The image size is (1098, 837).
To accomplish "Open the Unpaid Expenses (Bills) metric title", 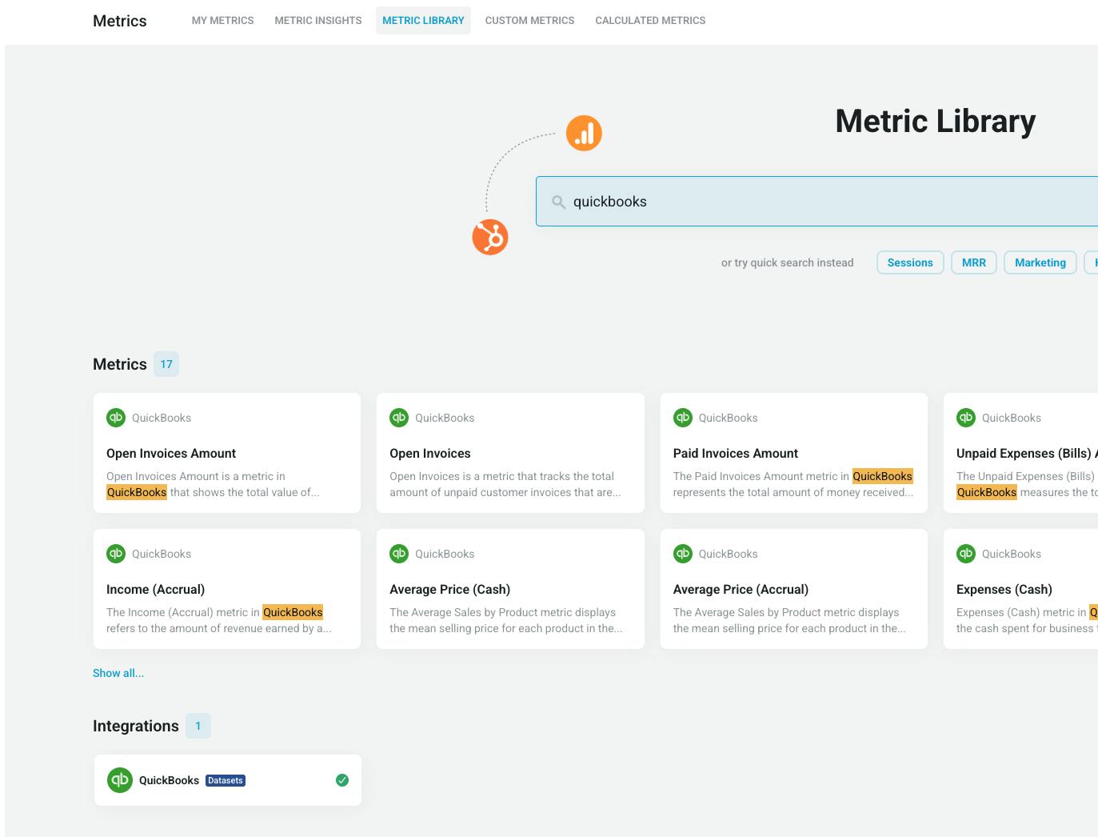I will pos(1027,454).
